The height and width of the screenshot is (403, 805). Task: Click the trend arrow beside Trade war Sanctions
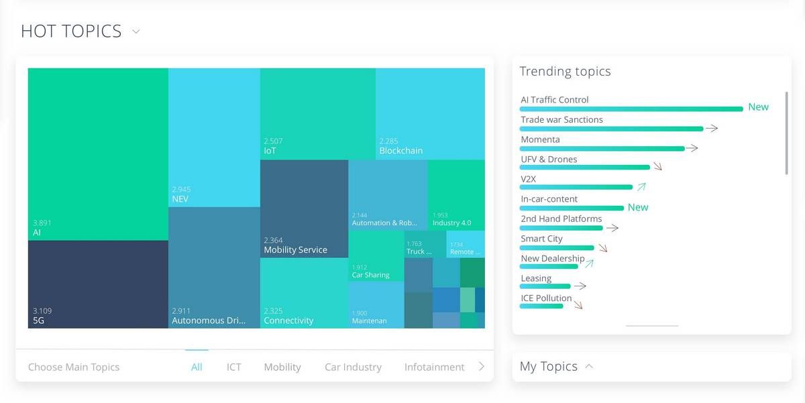[x=711, y=127]
